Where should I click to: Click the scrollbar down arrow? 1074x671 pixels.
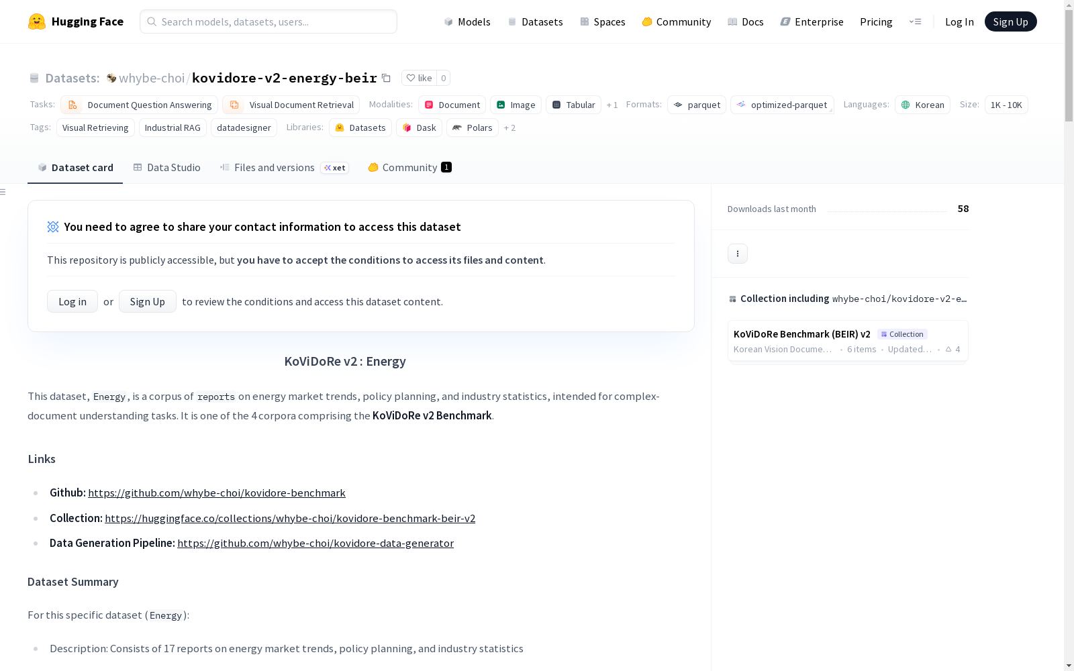click(x=1069, y=666)
